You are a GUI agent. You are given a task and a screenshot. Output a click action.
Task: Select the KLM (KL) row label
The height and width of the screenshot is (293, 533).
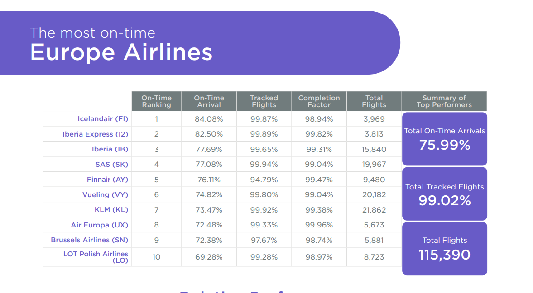point(111,210)
